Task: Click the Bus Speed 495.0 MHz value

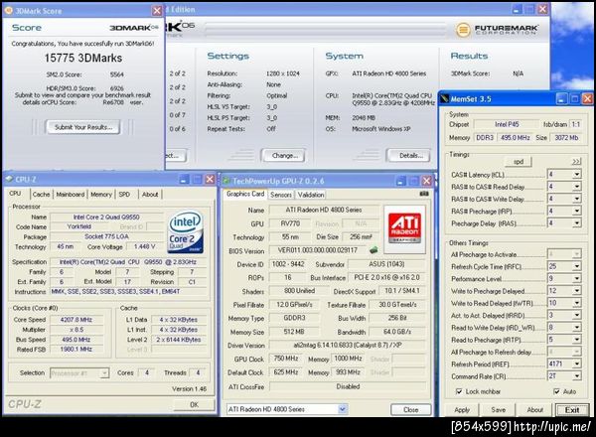Action: 76,340
